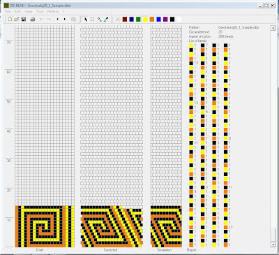Select the purple color swatch

pyautogui.click(x=165, y=20)
